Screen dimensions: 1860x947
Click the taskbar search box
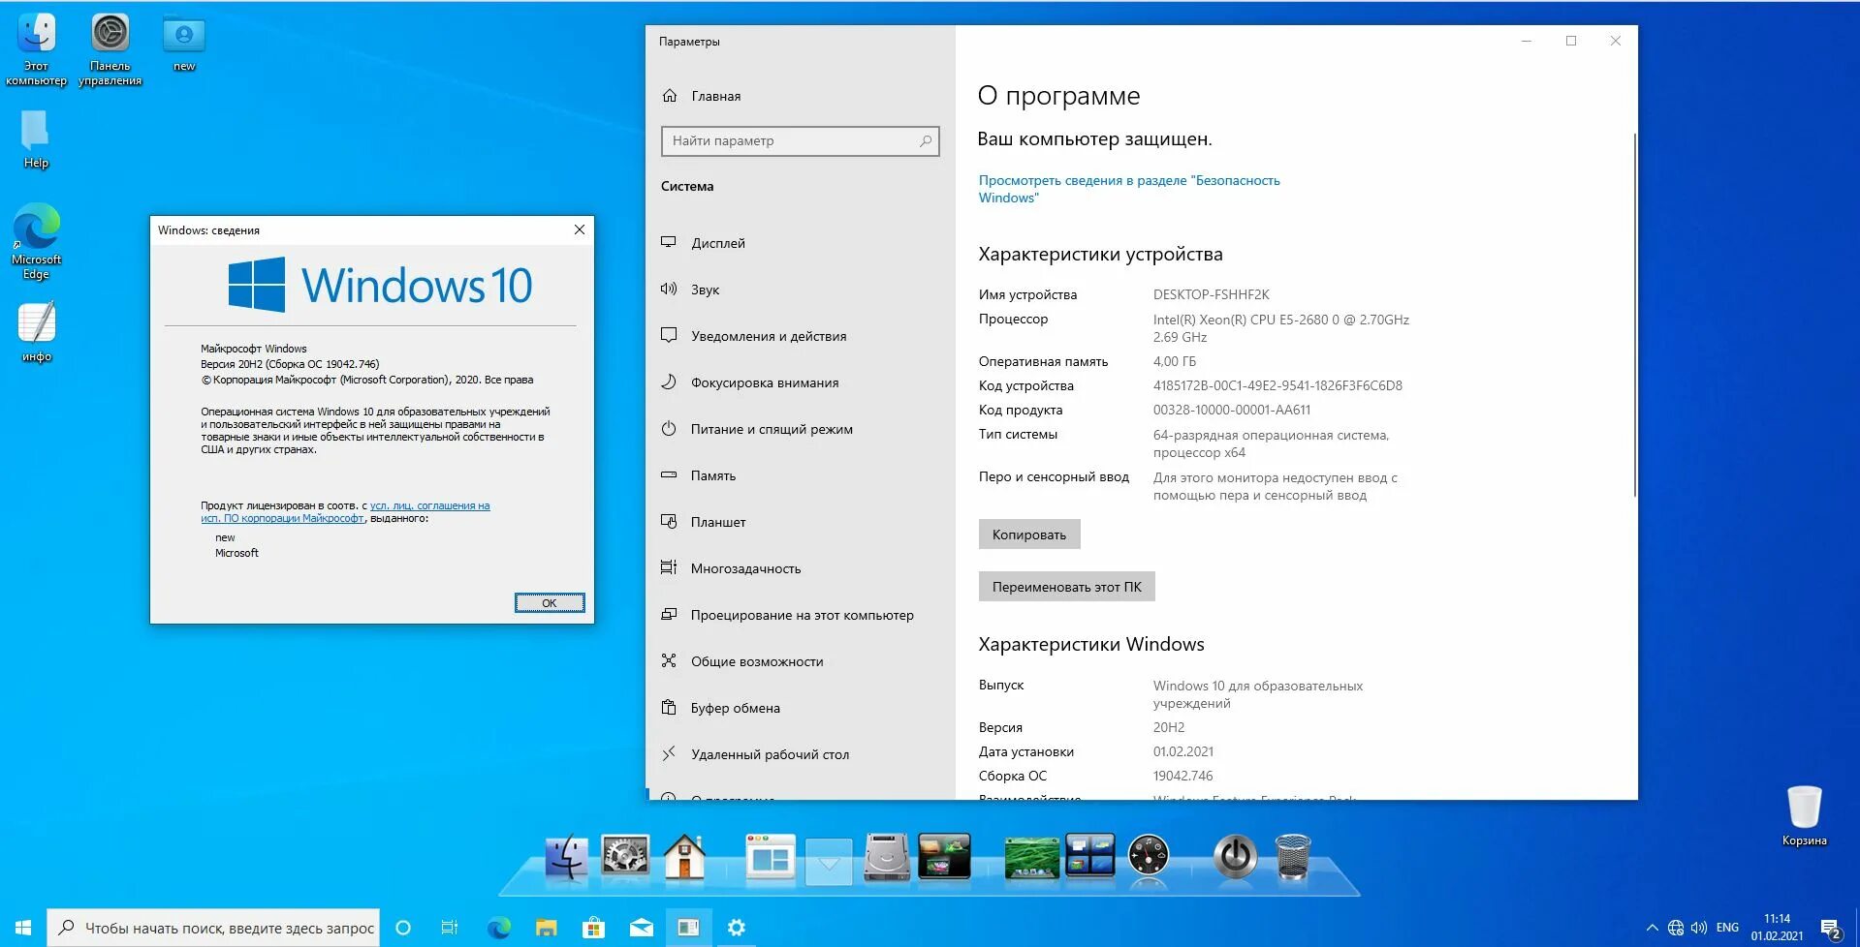tap(213, 928)
